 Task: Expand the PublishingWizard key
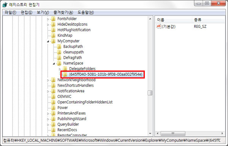(x=48, y=119)
